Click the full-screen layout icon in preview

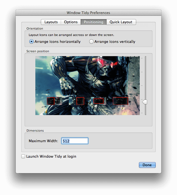[120, 101]
